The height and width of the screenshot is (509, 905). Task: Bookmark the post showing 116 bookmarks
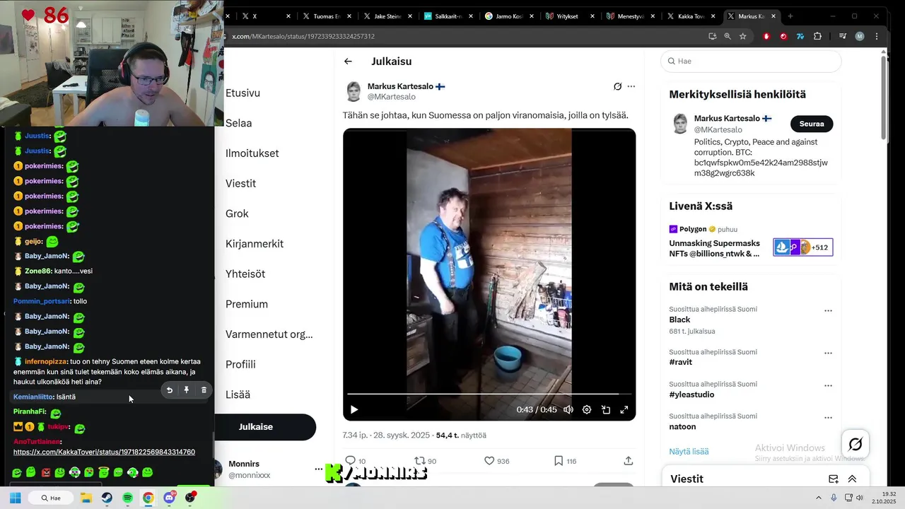[559, 461]
